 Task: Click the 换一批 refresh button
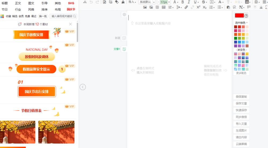43,16
